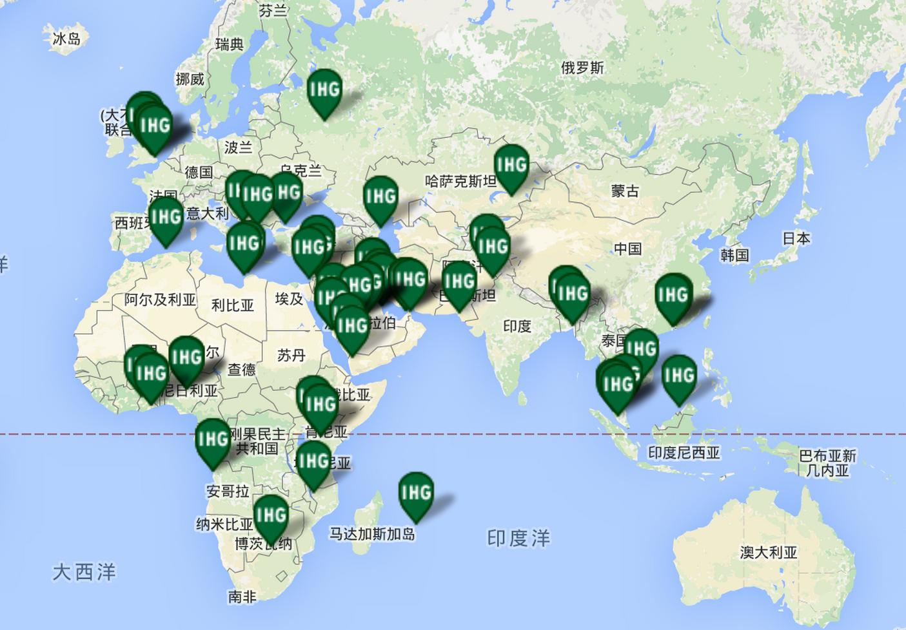Click the 印度尼西亚 label

(684, 453)
